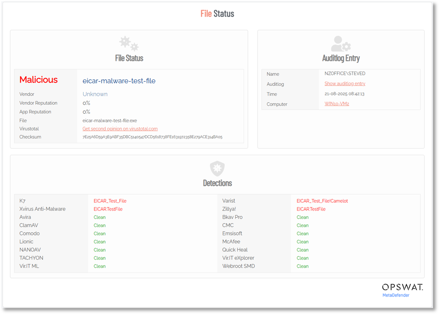Click the K7 result 'EICAR_Test_File'
The height and width of the screenshot is (314, 439).
[x=110, y=201]
